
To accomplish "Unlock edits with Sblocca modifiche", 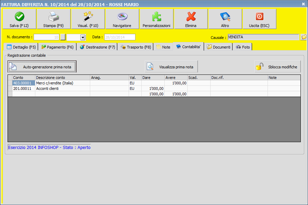I will (278, 67).
